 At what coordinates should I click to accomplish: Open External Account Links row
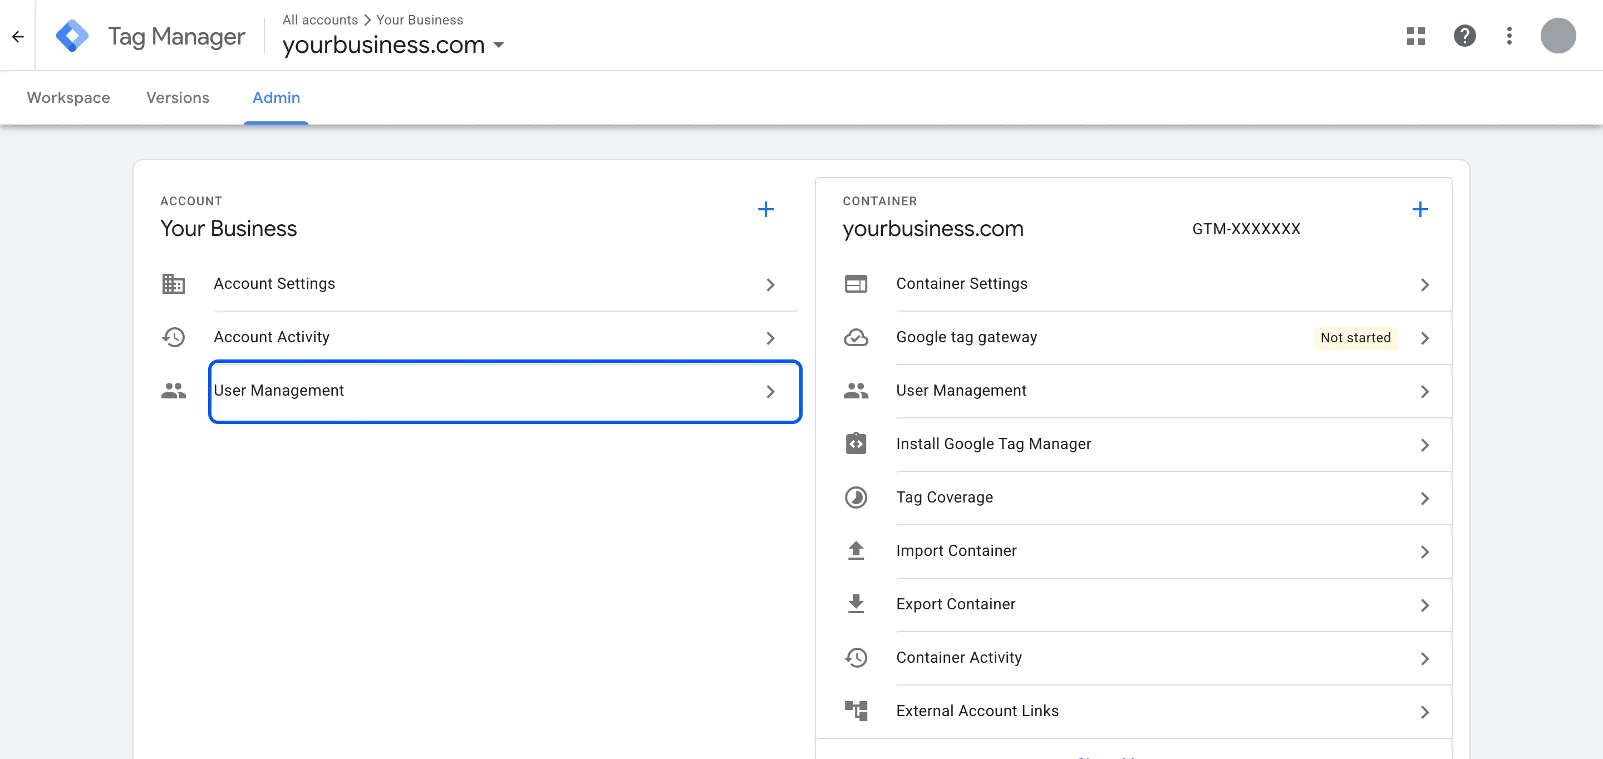click(x=1173, y=712)
